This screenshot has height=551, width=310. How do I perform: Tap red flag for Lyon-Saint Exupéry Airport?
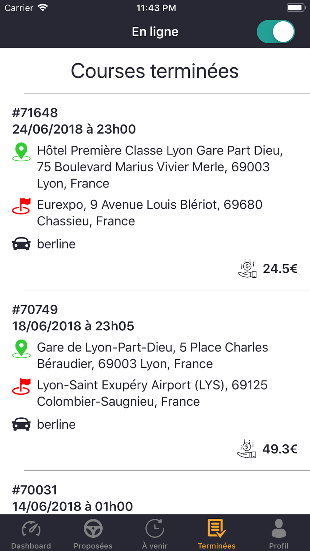tap(21, 386)
